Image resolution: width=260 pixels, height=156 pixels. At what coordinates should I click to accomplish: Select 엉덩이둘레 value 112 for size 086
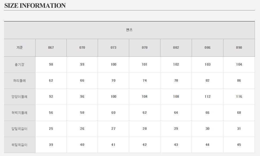[x=207, y=97]
